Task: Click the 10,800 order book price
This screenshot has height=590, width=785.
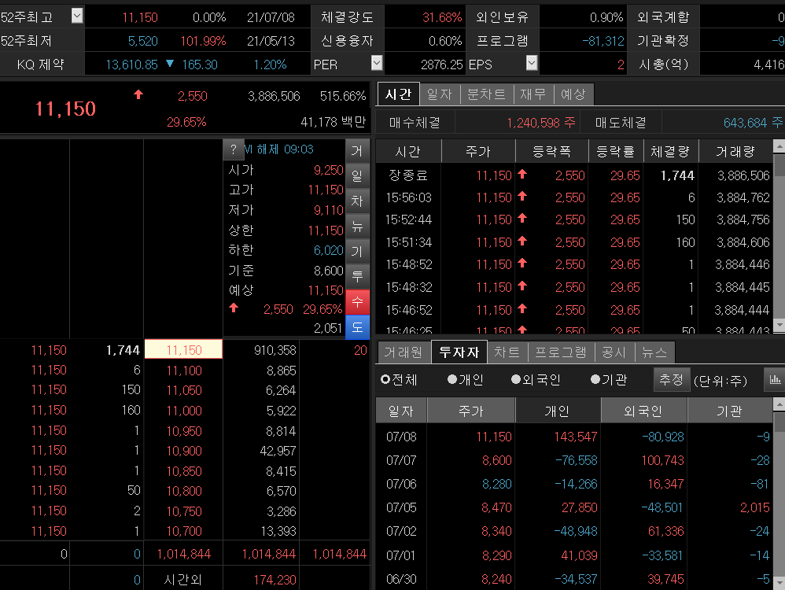Action: click(x=184, y=491)
